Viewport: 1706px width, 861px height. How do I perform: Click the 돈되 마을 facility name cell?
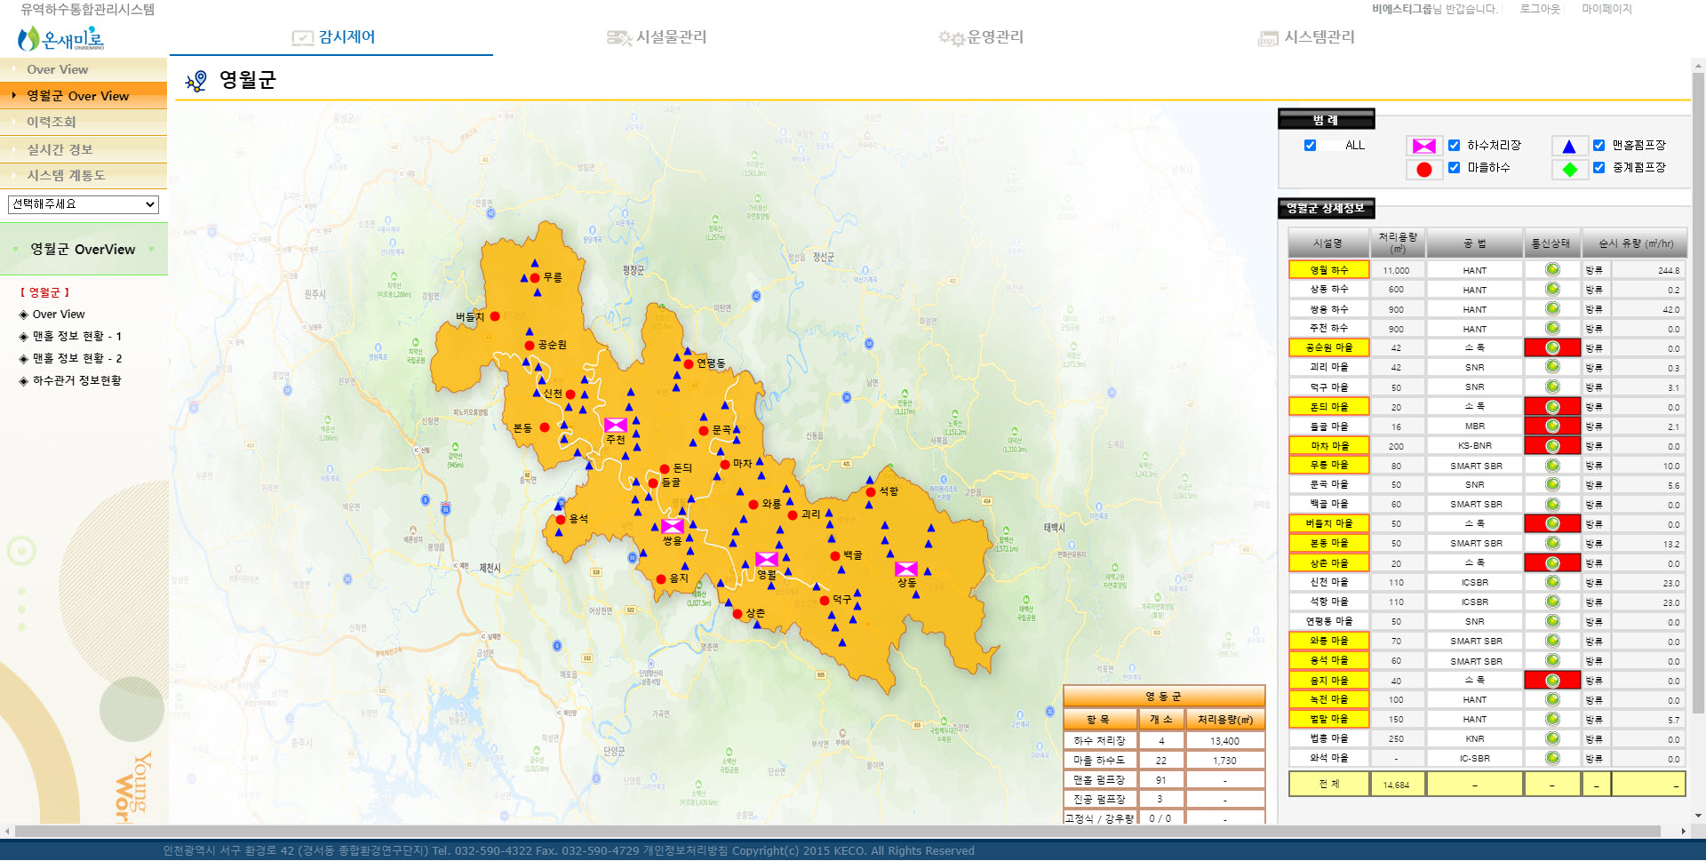(1328, 407)
